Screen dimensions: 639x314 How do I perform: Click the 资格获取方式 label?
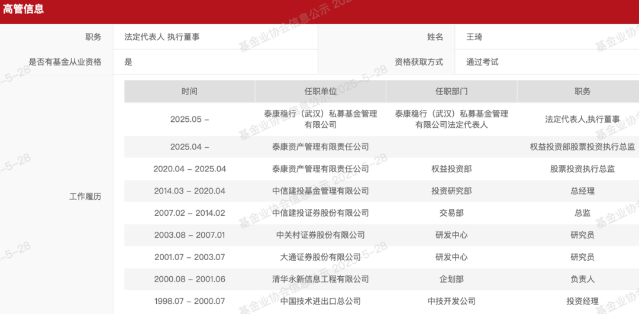click(419, 62)
